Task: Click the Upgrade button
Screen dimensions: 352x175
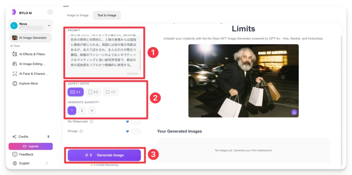Action: [x=31, y=146]
